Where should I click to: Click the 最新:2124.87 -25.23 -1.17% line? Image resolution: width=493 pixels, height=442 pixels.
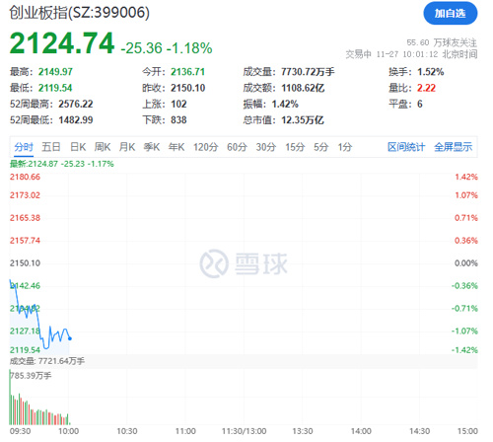(x=61, y=164)
